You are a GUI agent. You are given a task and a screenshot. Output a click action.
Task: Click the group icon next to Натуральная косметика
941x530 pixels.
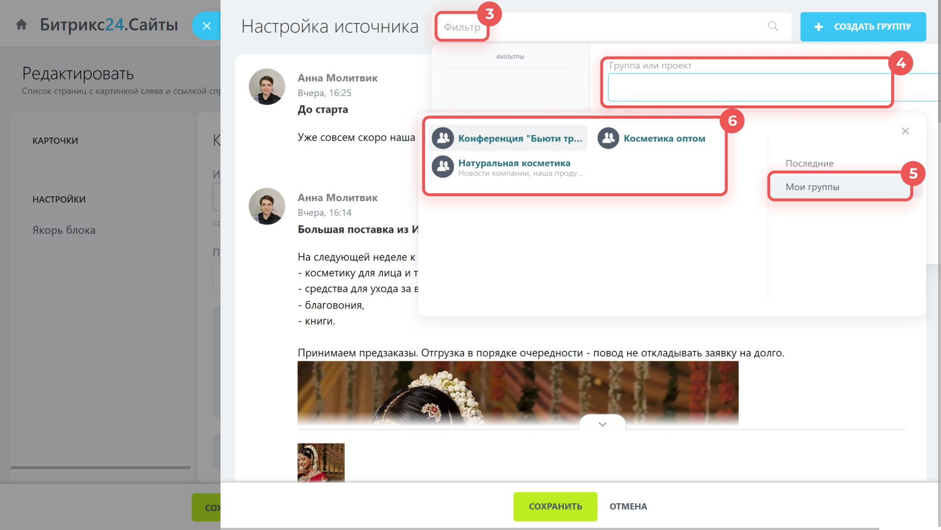coord(443,167)
